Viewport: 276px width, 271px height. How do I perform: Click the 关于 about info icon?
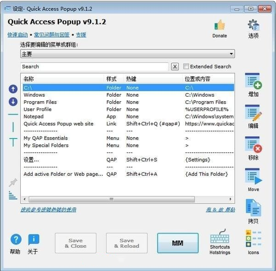(x=34, y=239)
